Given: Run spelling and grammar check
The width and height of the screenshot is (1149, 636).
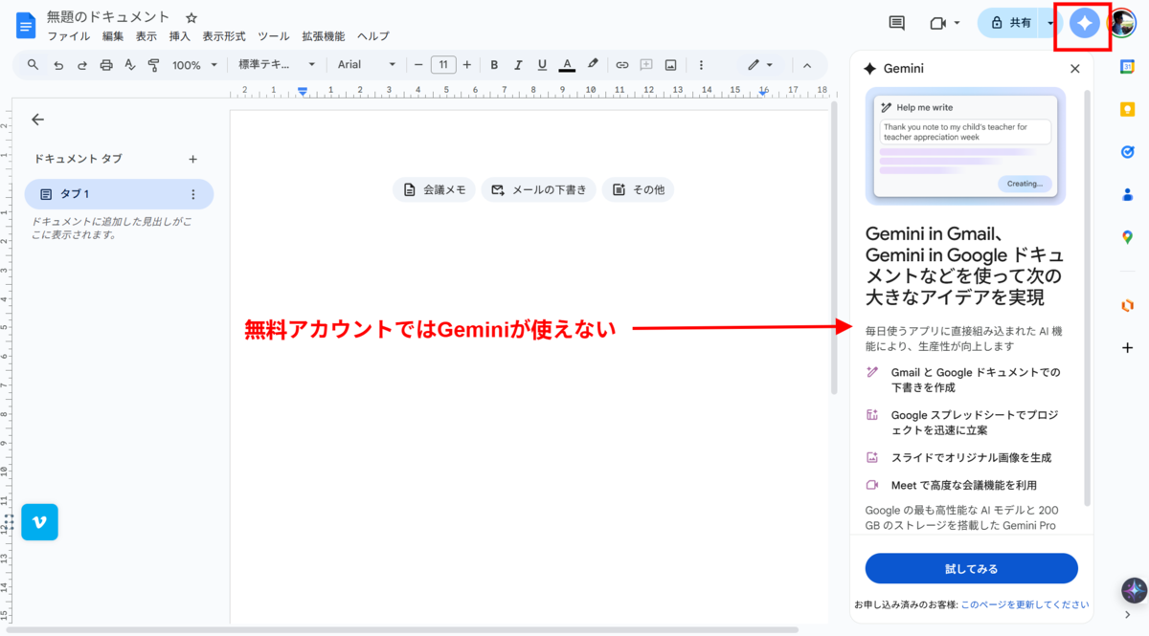Looking at the screenshot, I should tap(130, 65).
